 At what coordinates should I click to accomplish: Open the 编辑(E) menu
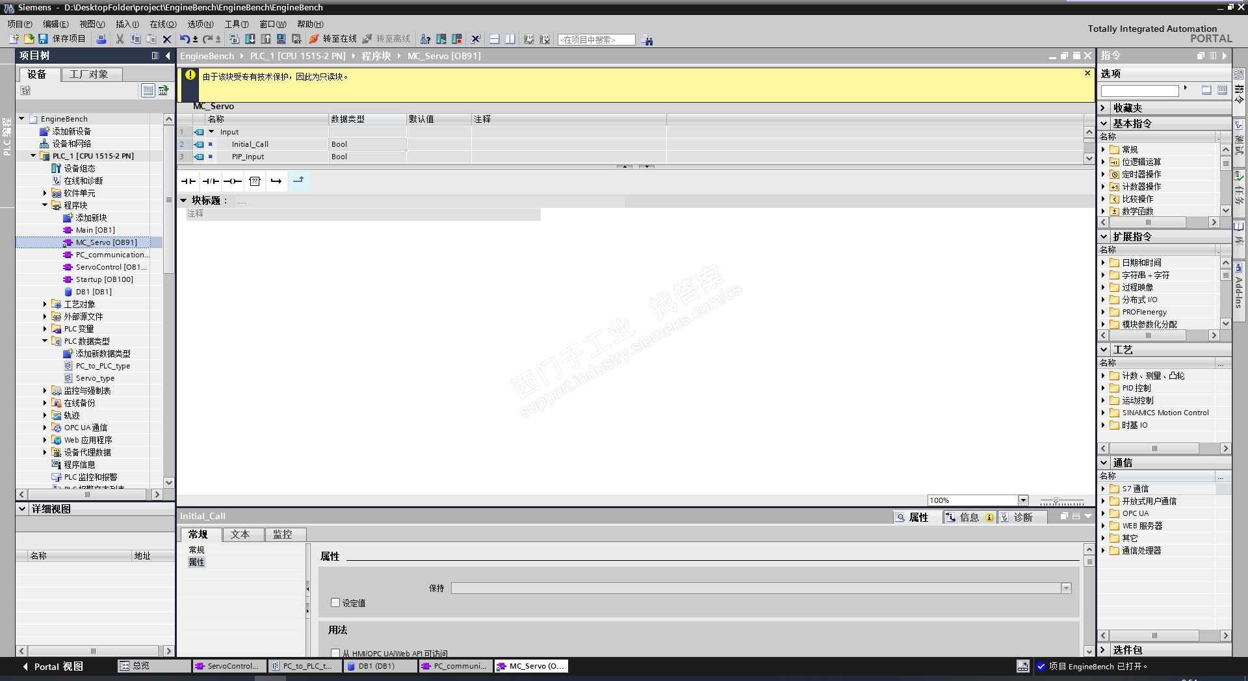(x=56, y=24)
